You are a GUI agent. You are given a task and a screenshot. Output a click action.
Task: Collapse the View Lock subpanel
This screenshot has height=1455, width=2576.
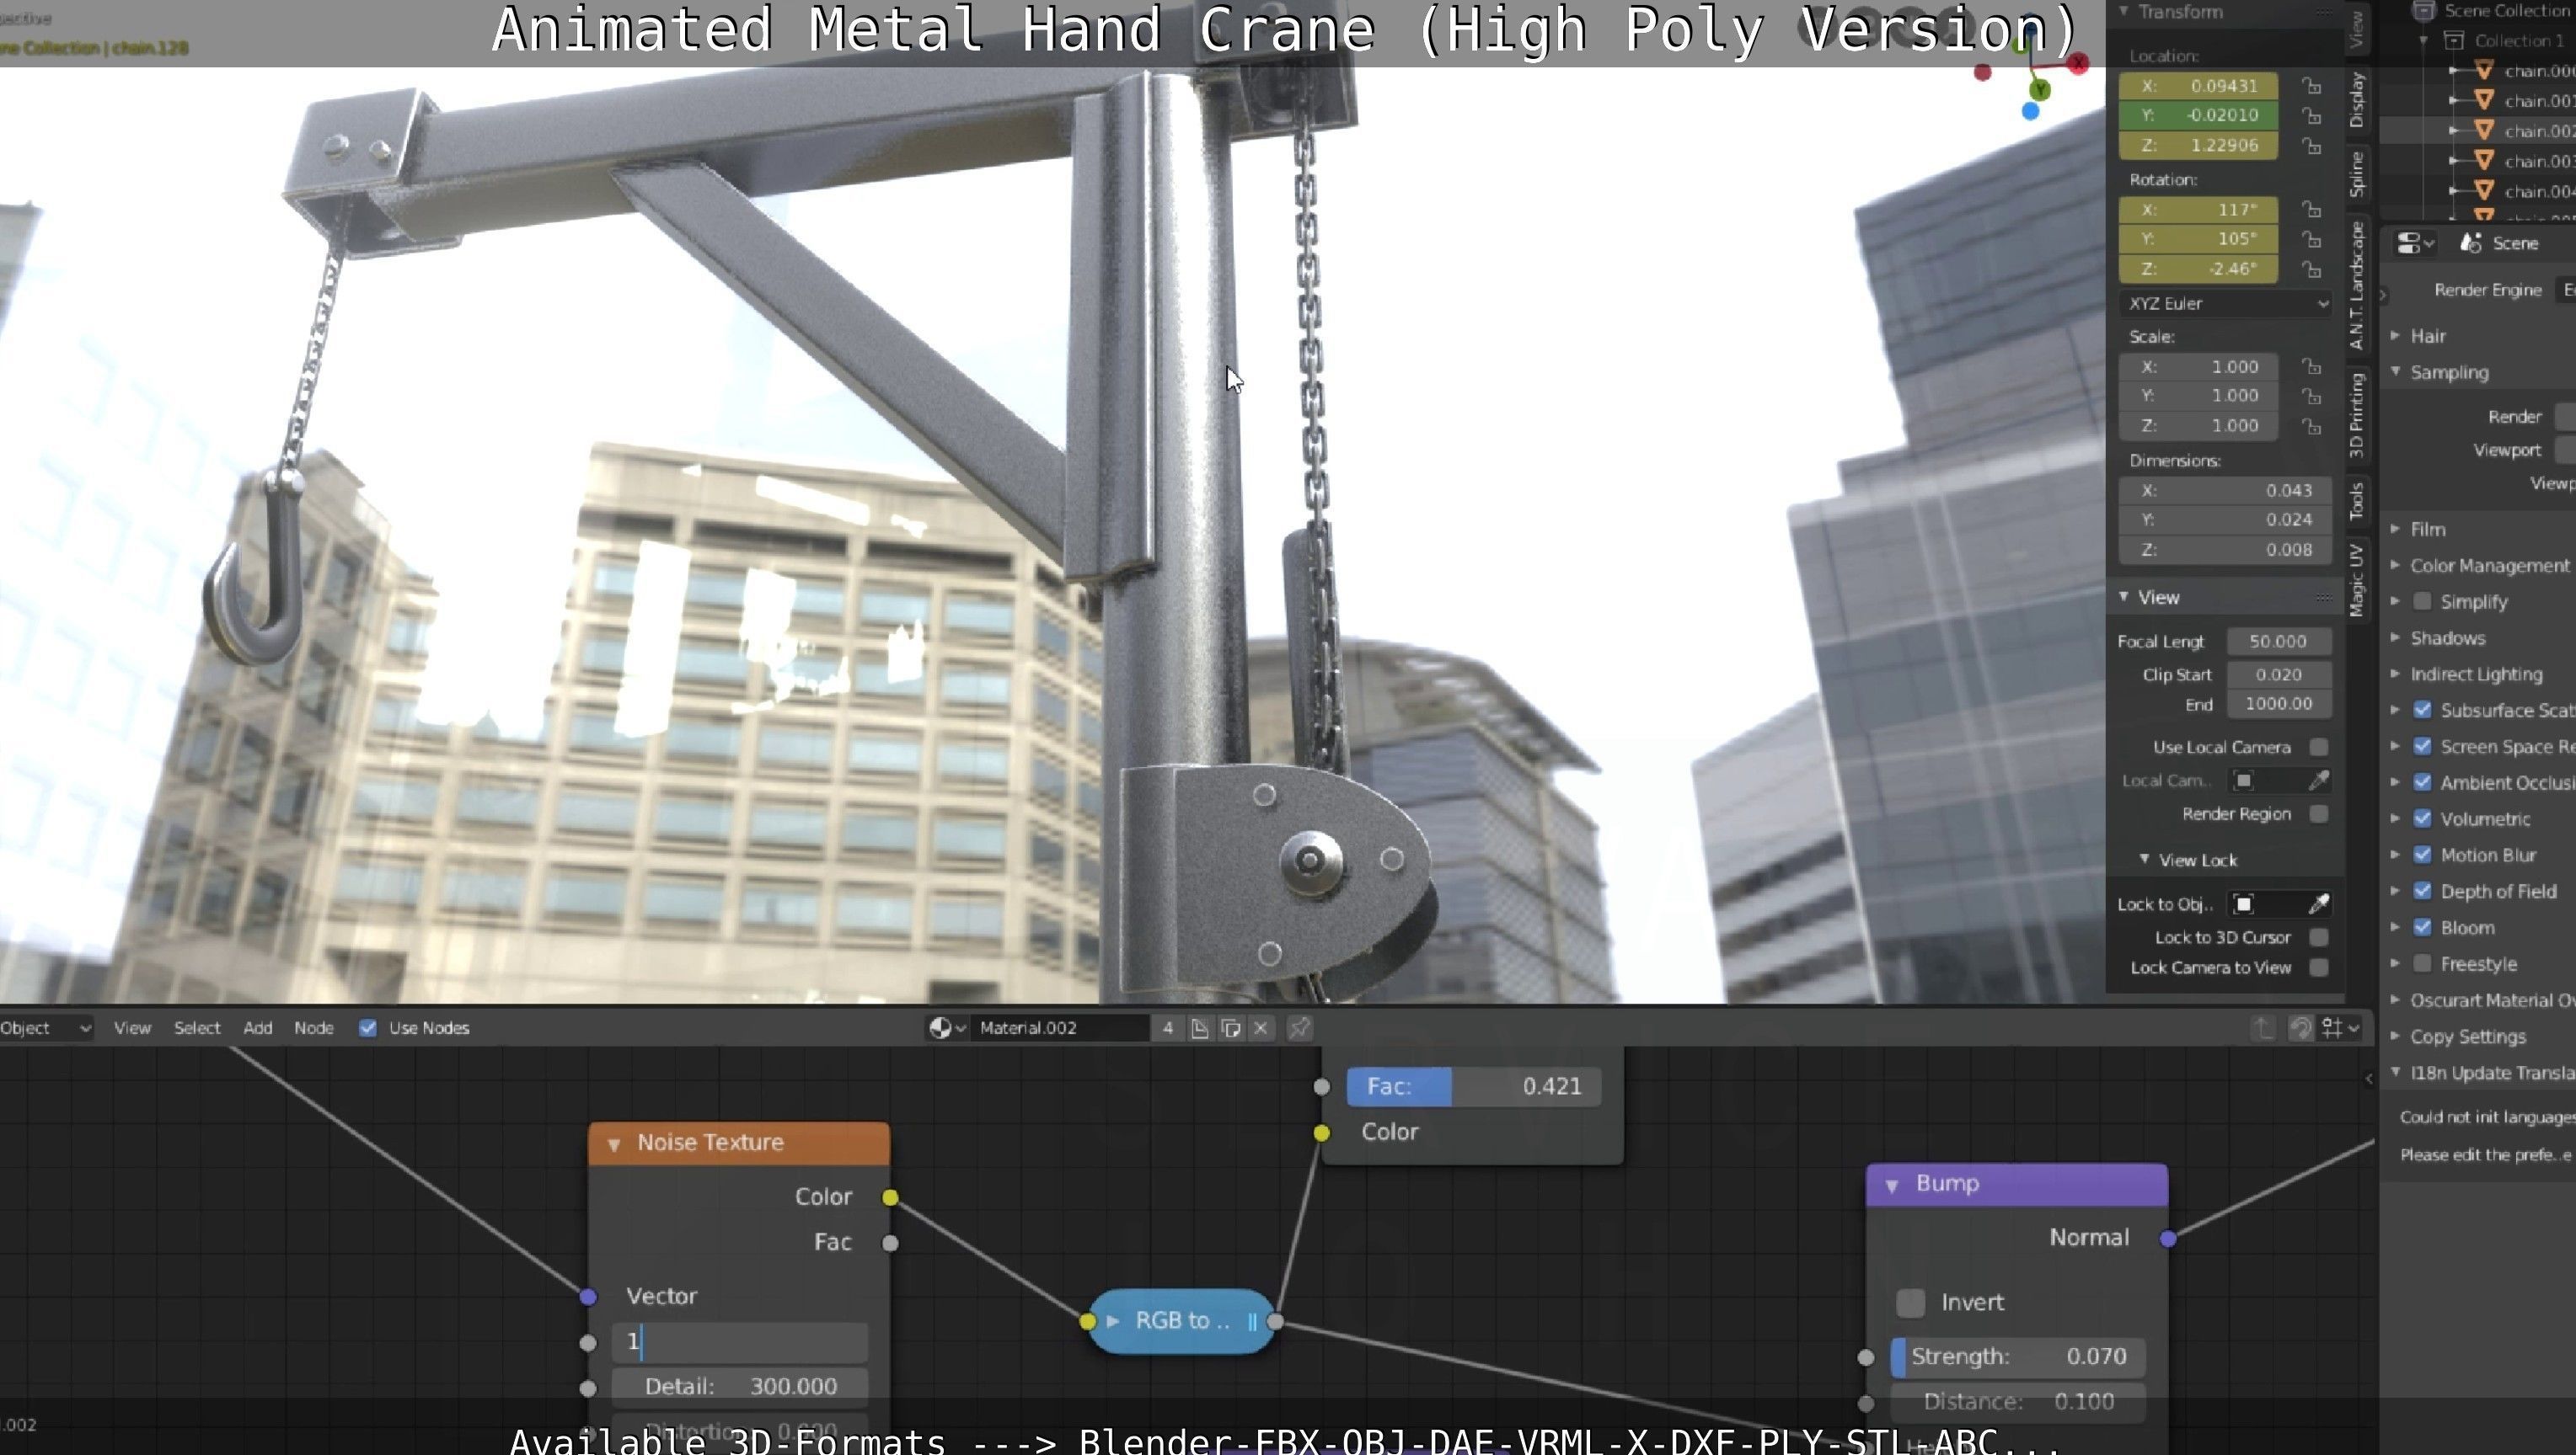[2144, 860]
